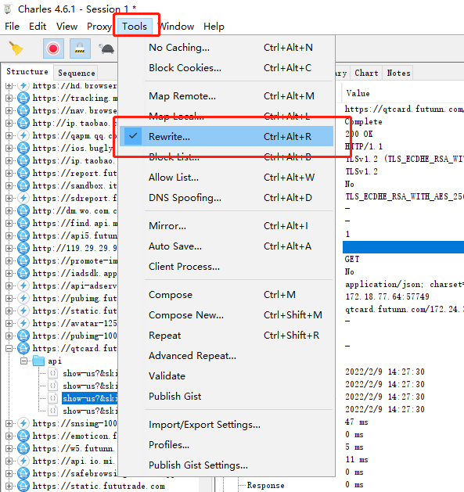Open the View menu
This screenshot has width=464, height=492.
(x=67, y=27)
